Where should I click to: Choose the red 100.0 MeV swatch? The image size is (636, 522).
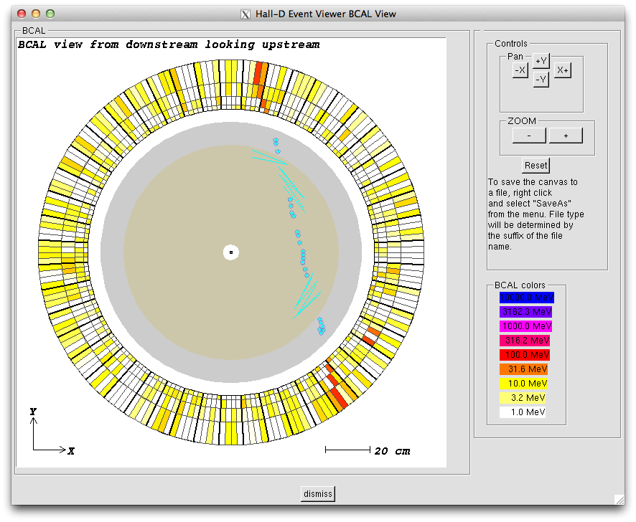tap(526, 355)
